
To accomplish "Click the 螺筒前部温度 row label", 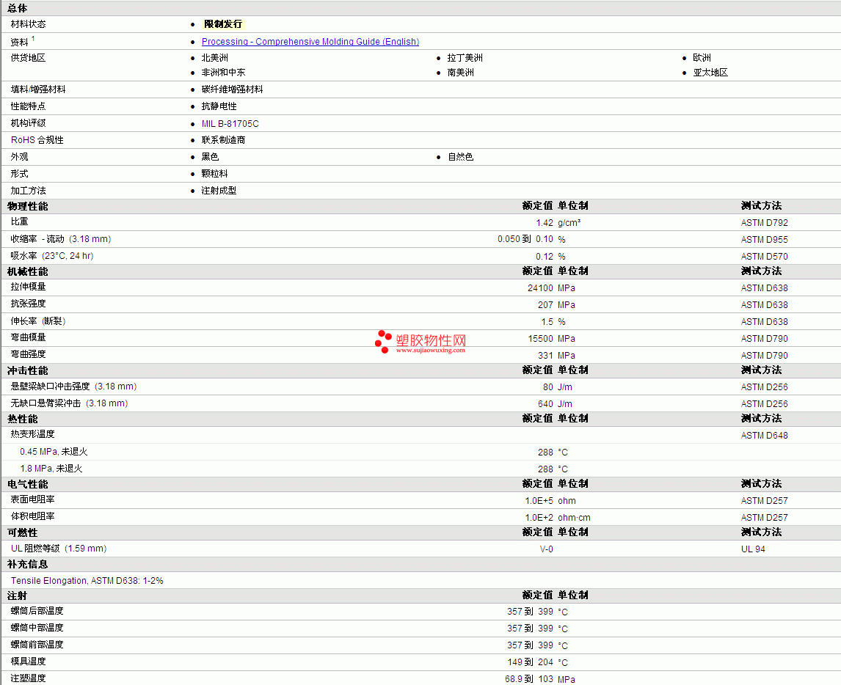I will pyautogui.click(x=37, y=644).
